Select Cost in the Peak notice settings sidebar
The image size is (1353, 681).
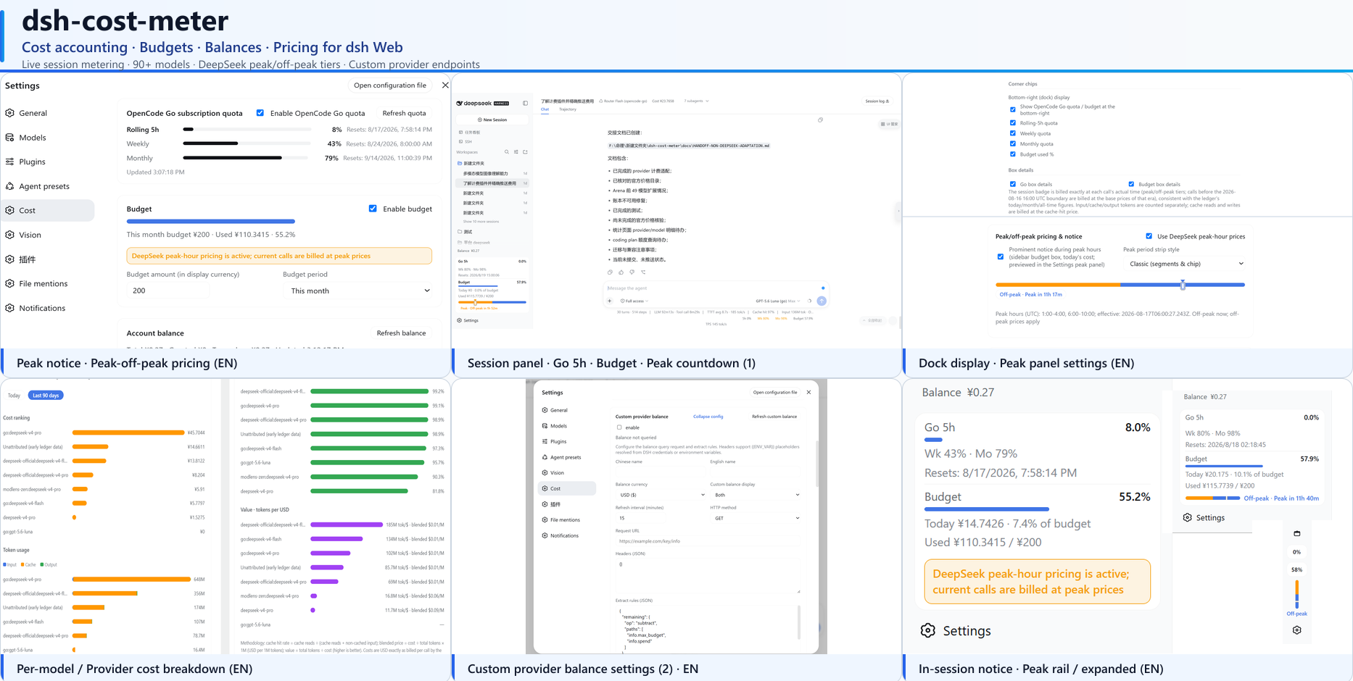48,211
